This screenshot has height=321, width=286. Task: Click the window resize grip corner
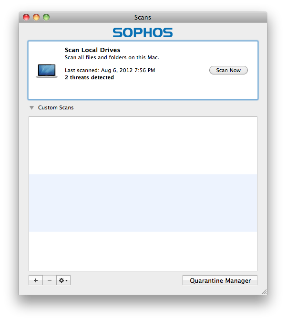tap(264, 292)
